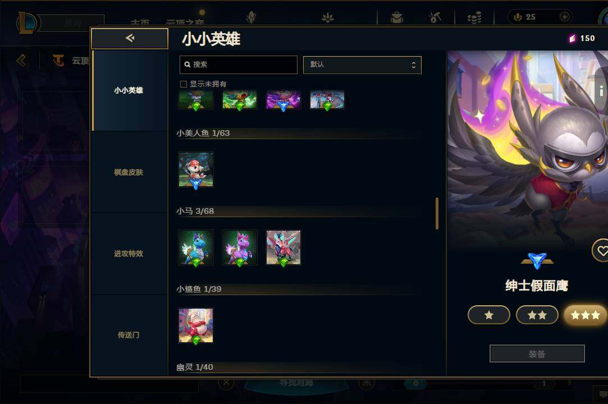Open the loot backpack icon in top bar
Image resolution: width=608 pixels, height=404 pixels.
pyautogui.click(x=397, y=17)
